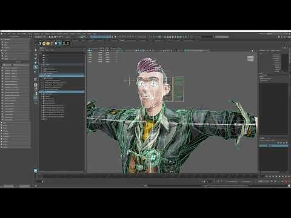Select the character's purple hair mesh
Screen dimensions: 291x218
(149, 65)
